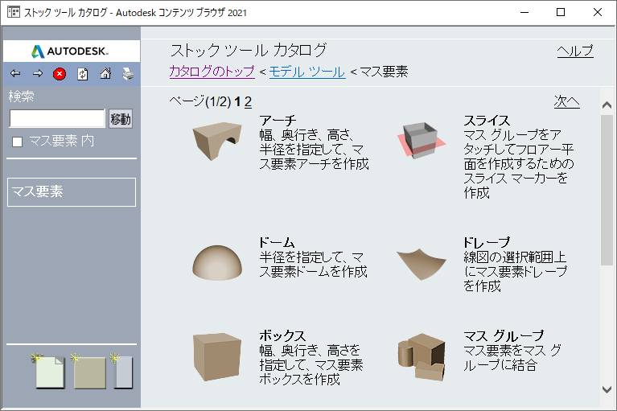Open the カタログのトップ link

click(212, 72)
